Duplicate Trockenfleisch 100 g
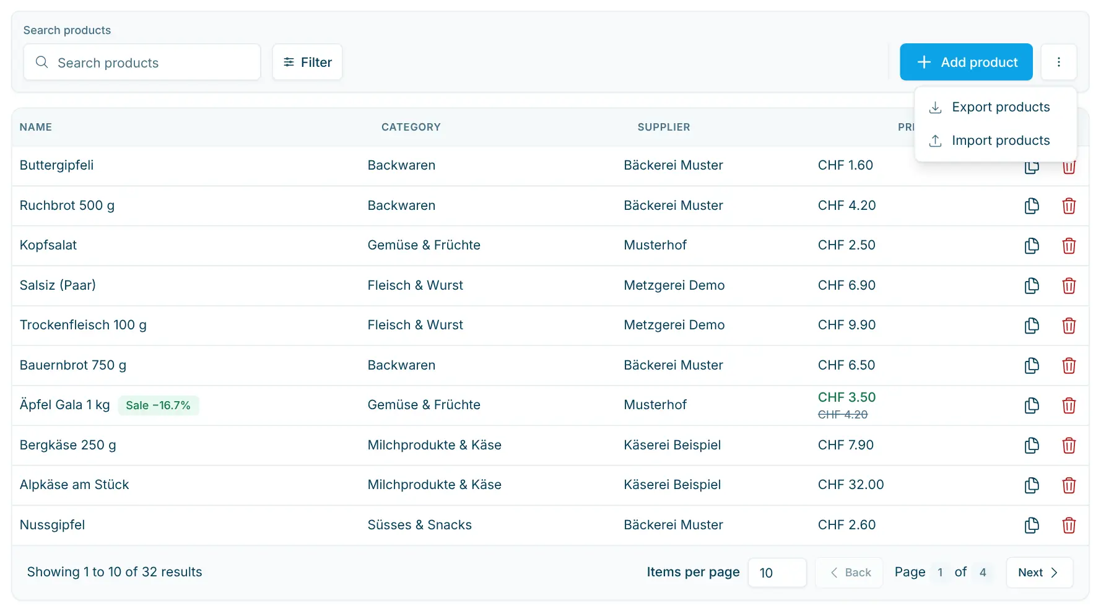1101x611 pixels. click(1032, 326)
